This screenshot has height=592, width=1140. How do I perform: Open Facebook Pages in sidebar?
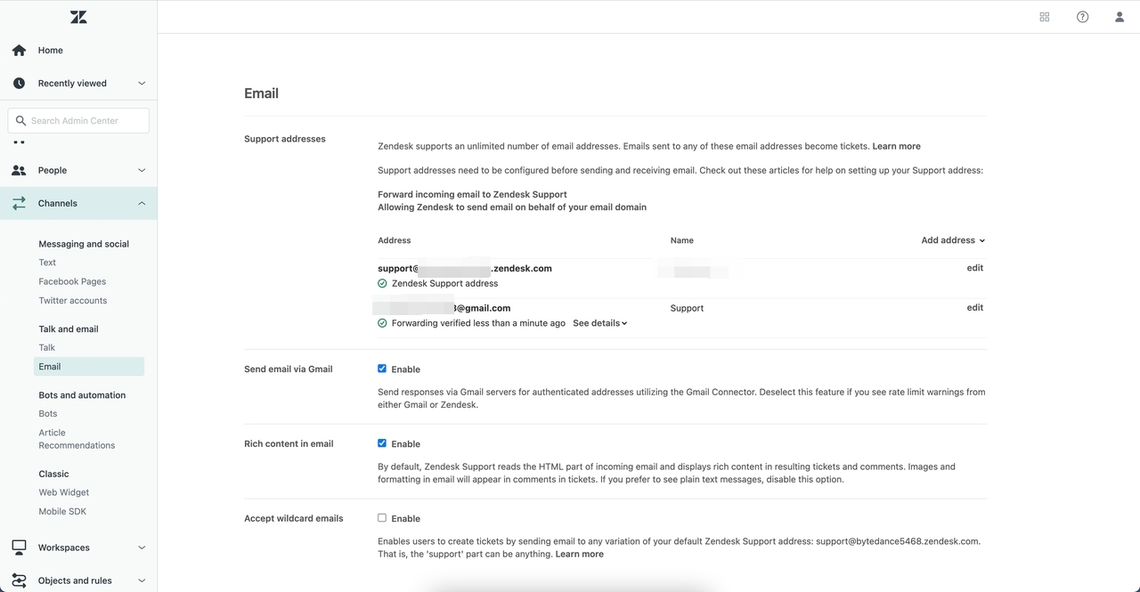point(72,281)
